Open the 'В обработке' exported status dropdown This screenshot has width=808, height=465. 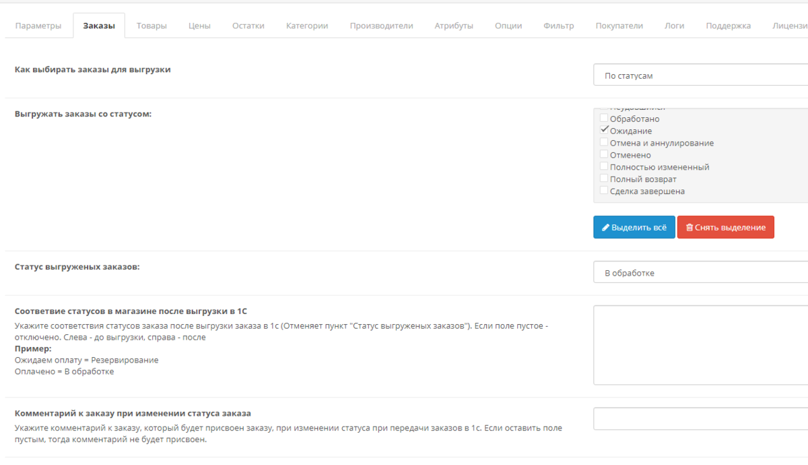[700, 273]
